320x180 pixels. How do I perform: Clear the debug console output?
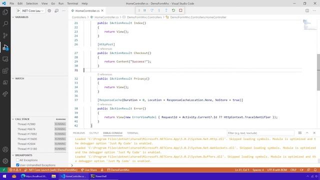tap(300, 133)
